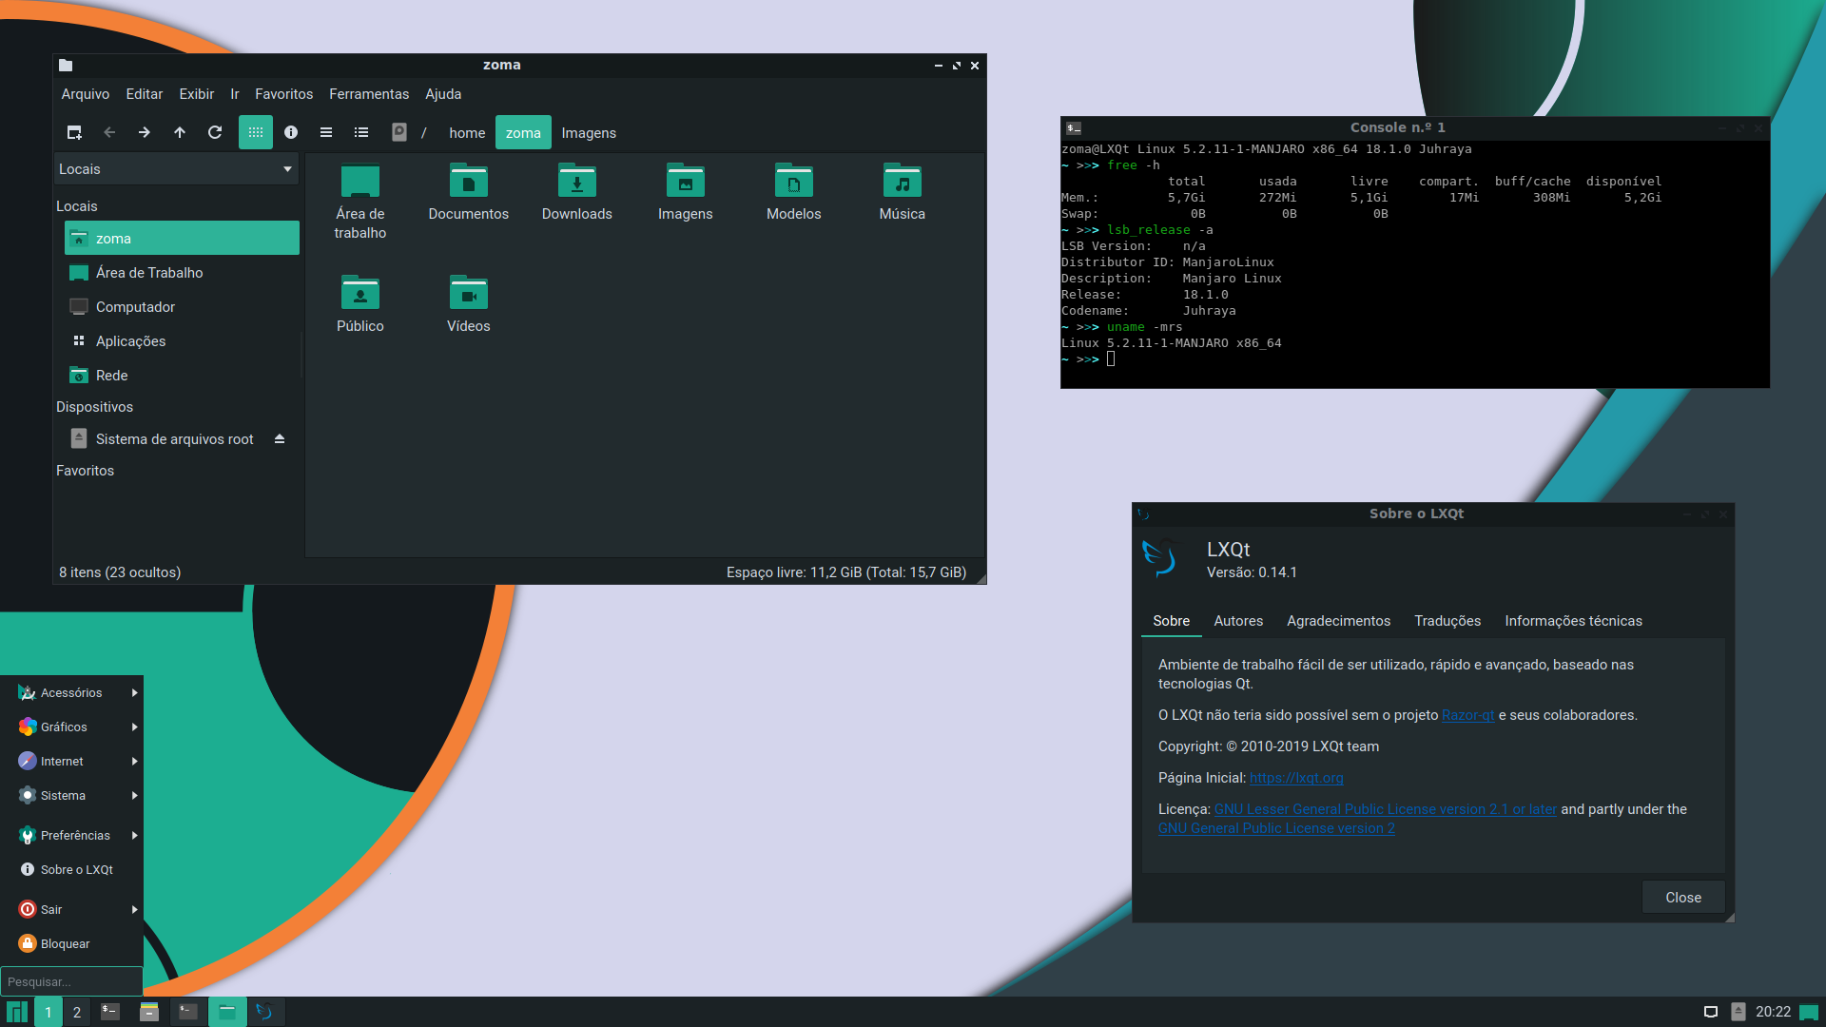
Task: Select the Imagens folder icon
Action: [686, 193]
